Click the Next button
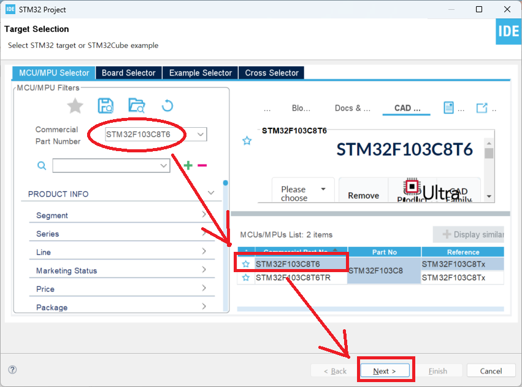Viewport: 522px width, 387px height. click(385, 370)
